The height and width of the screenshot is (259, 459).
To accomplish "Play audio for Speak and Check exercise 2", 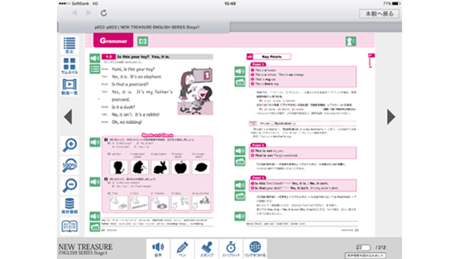I will (x=95, y=182).
